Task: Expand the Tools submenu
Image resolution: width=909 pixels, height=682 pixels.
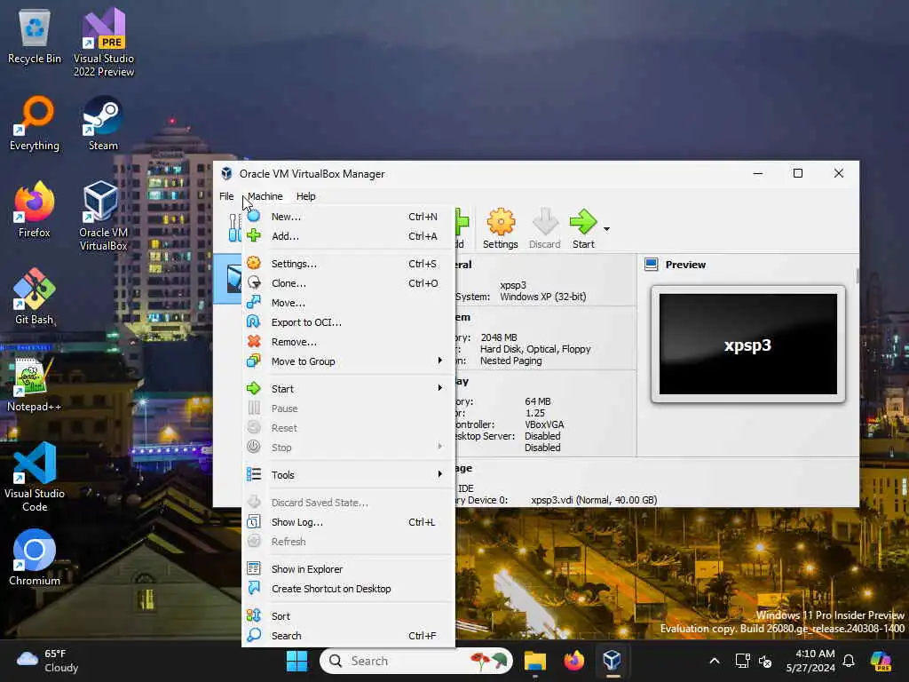Action: point(348,475)
